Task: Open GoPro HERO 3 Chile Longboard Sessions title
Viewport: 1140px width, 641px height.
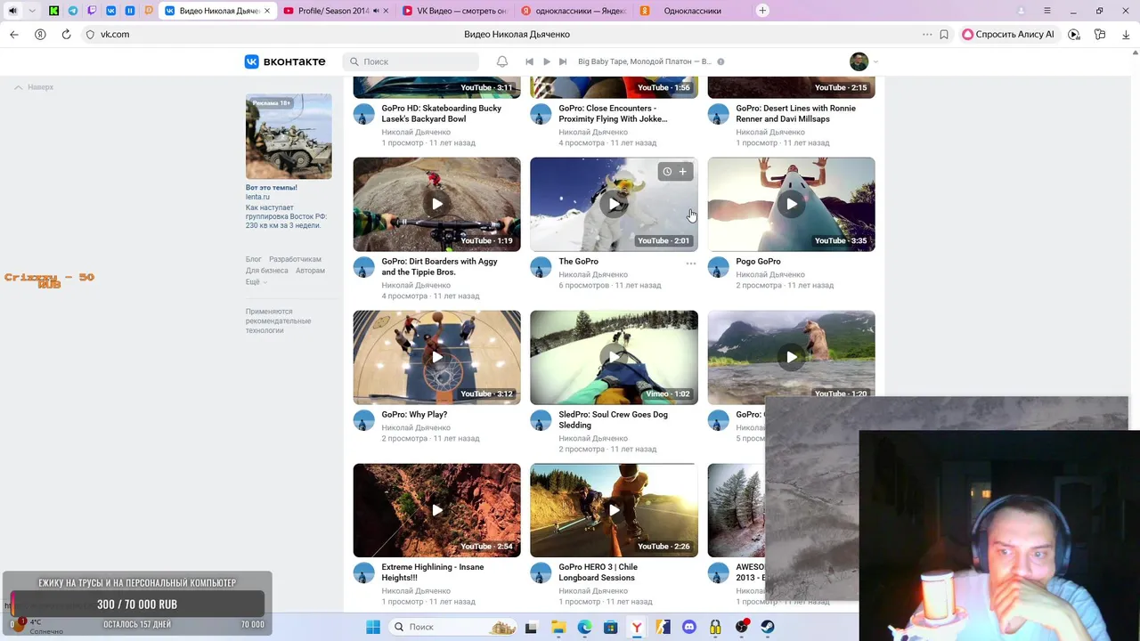Action: (x=598, y=572)
